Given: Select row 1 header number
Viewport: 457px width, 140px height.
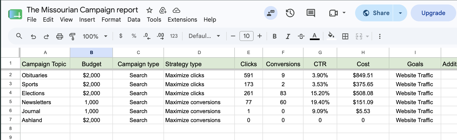Looking at the screenshot, I should point(11,63).
